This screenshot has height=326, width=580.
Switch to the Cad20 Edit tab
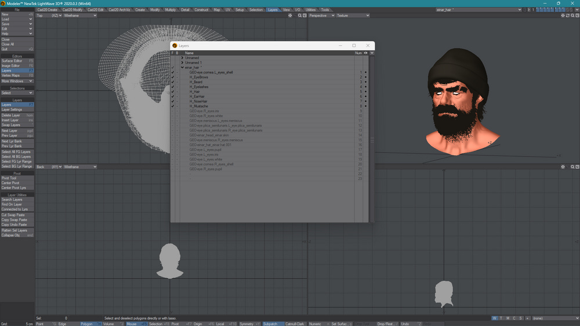[x=96, y=10]
